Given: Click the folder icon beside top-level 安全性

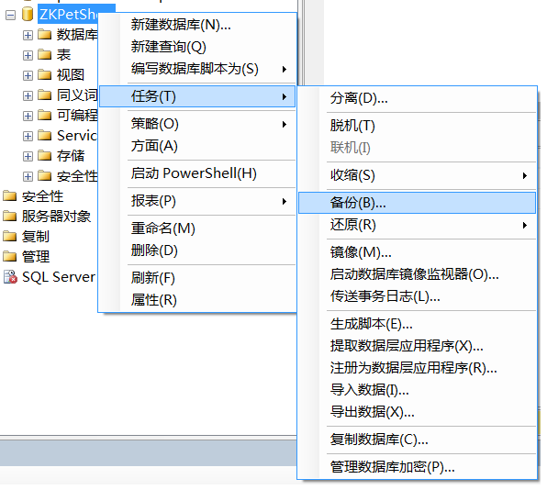Looking at the screenshot, I should click(x=10, y=196).
